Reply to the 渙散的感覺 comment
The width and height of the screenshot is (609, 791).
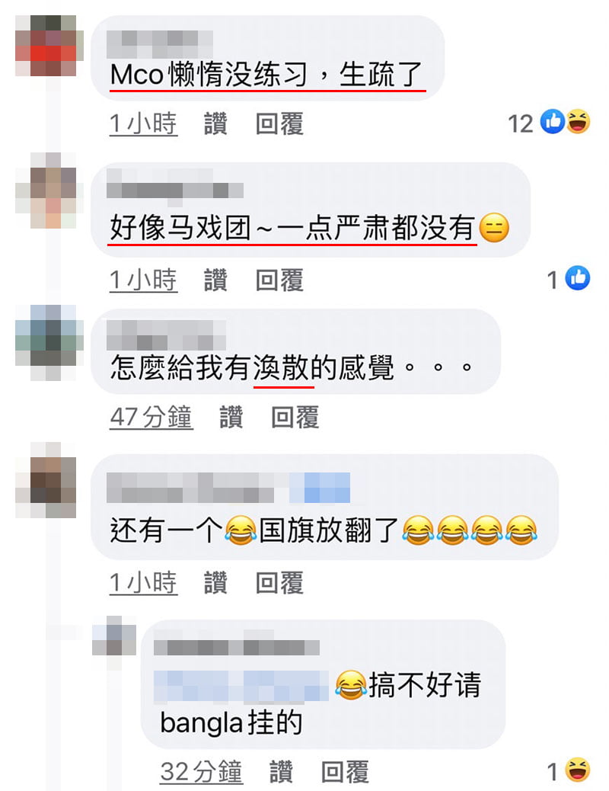295,417
